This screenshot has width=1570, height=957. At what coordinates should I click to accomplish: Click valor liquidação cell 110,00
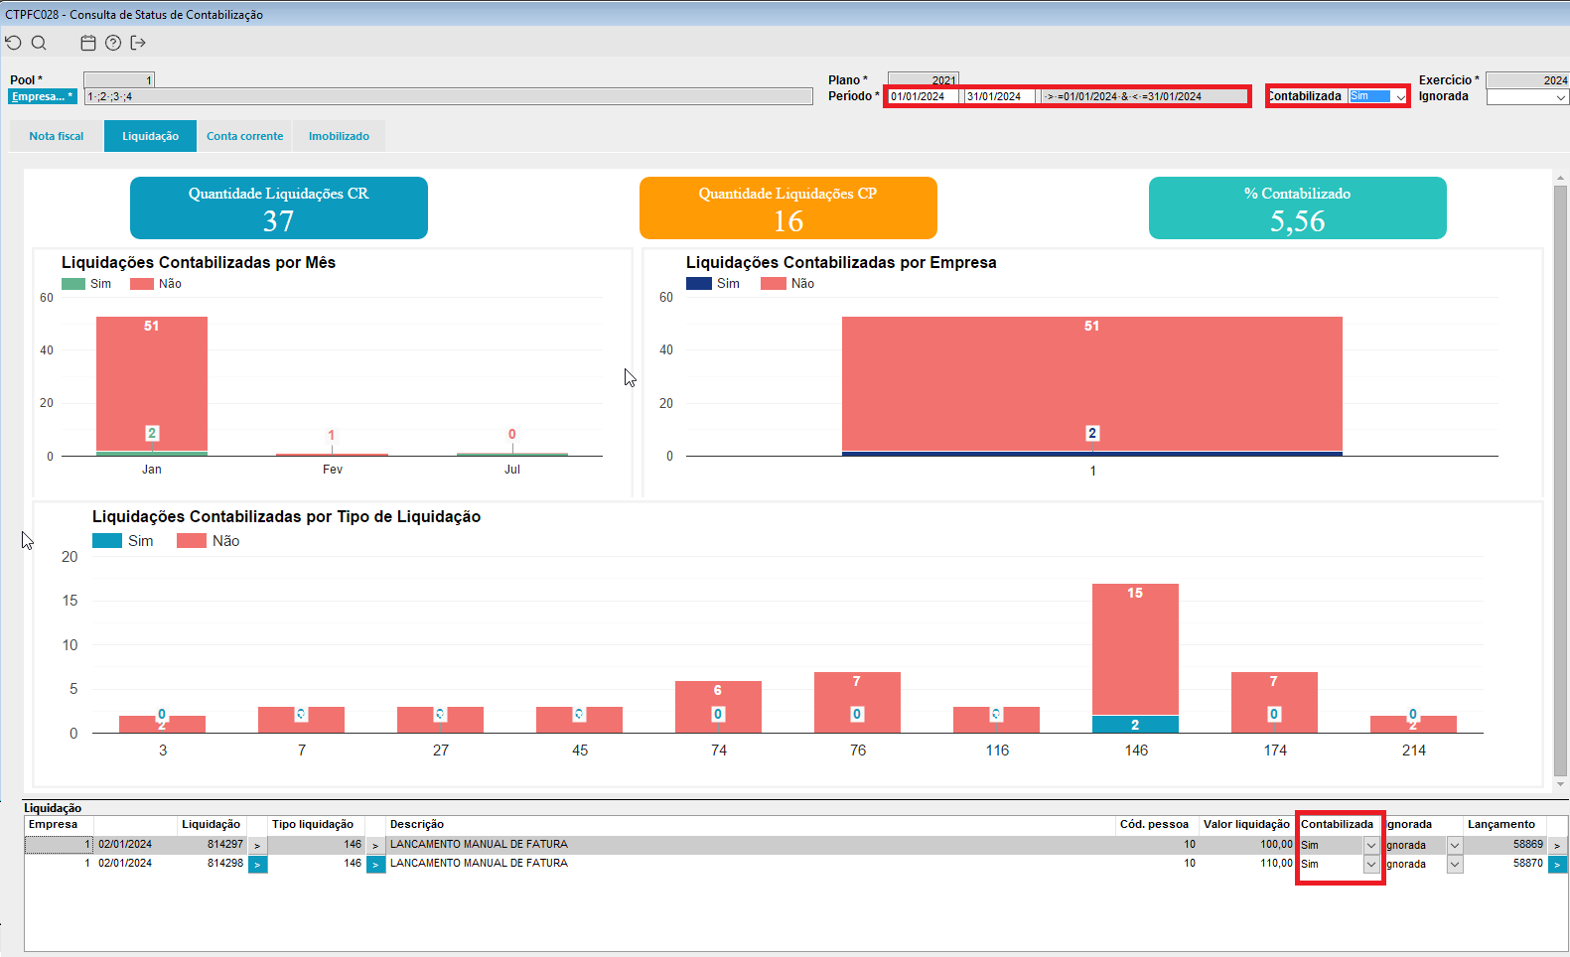click(1247, 864)
